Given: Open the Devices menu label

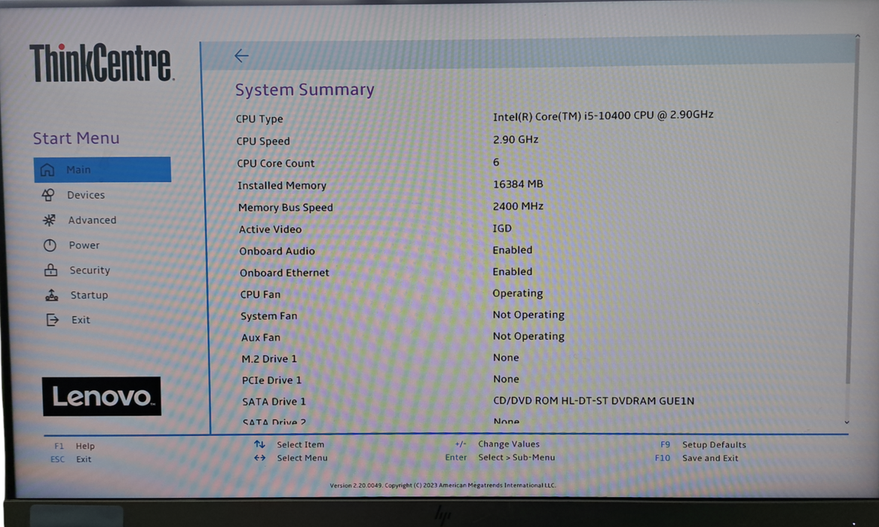Looking at the screenshot, I should (x=86, y=195).
